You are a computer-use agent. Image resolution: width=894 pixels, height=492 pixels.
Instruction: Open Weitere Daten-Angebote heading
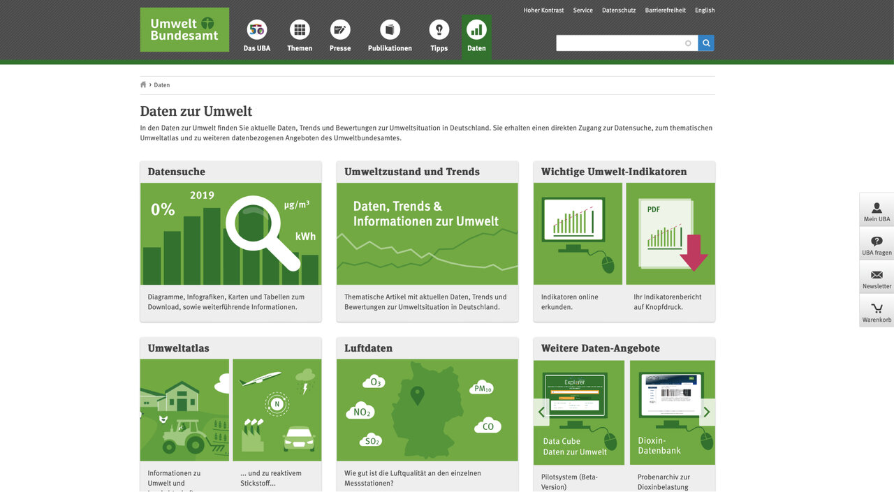tap(601, 348)
